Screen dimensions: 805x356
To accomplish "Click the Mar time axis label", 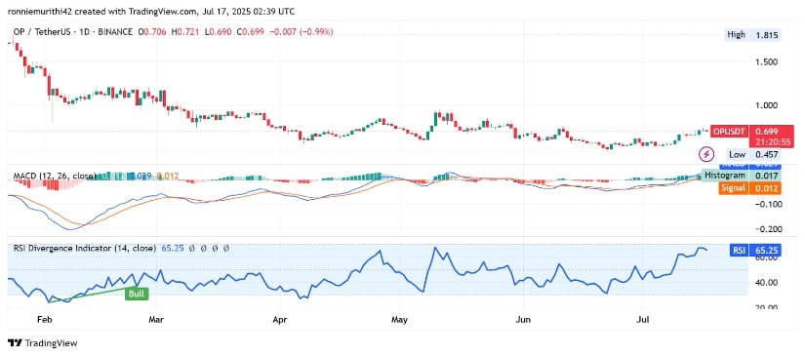I will [155, 319].
